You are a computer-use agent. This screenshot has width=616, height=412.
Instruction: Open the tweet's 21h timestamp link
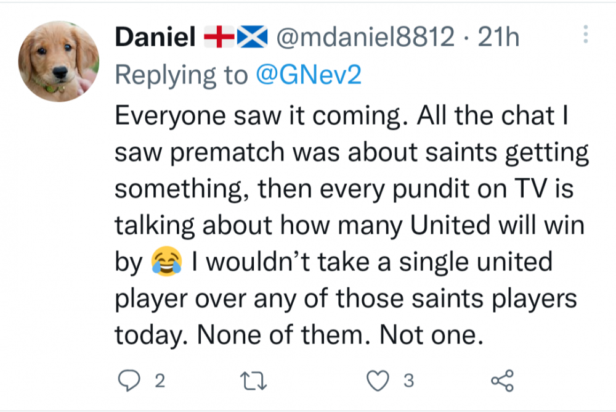(x=500, y=38)
